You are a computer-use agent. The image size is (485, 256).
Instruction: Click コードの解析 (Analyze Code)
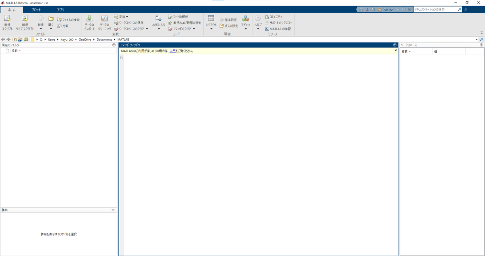click(178, 17)
